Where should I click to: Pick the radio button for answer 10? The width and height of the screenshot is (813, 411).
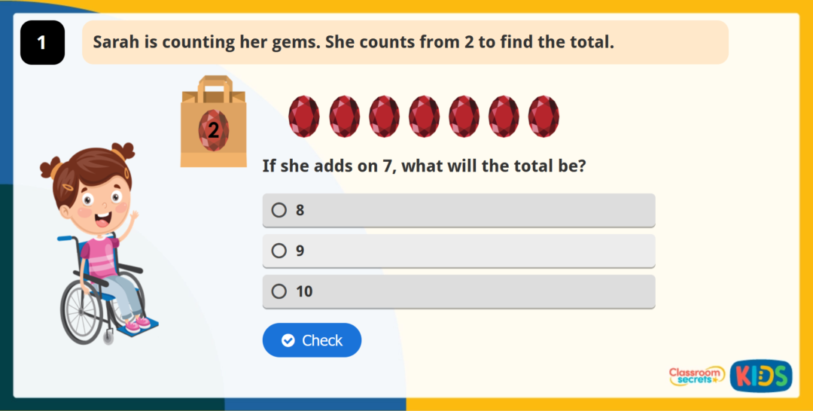click(x=279, y=291)
